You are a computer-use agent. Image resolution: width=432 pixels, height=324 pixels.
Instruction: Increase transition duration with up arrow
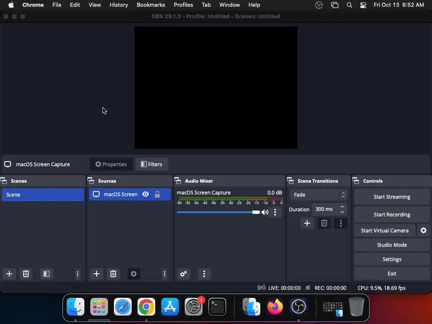(x=342, y=207)
